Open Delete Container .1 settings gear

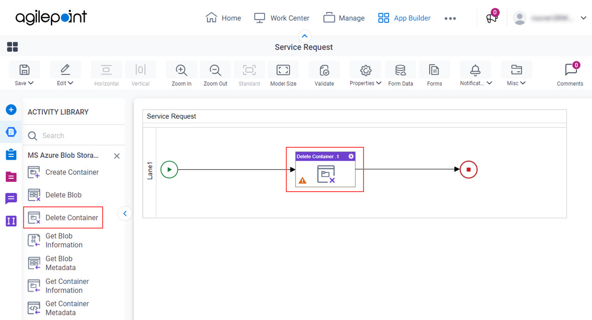click(x=351, y=157)
